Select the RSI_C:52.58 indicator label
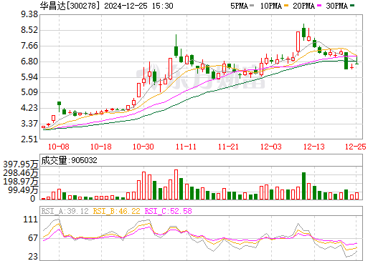This screenshot has height=261, width=373. click(169, 211)
